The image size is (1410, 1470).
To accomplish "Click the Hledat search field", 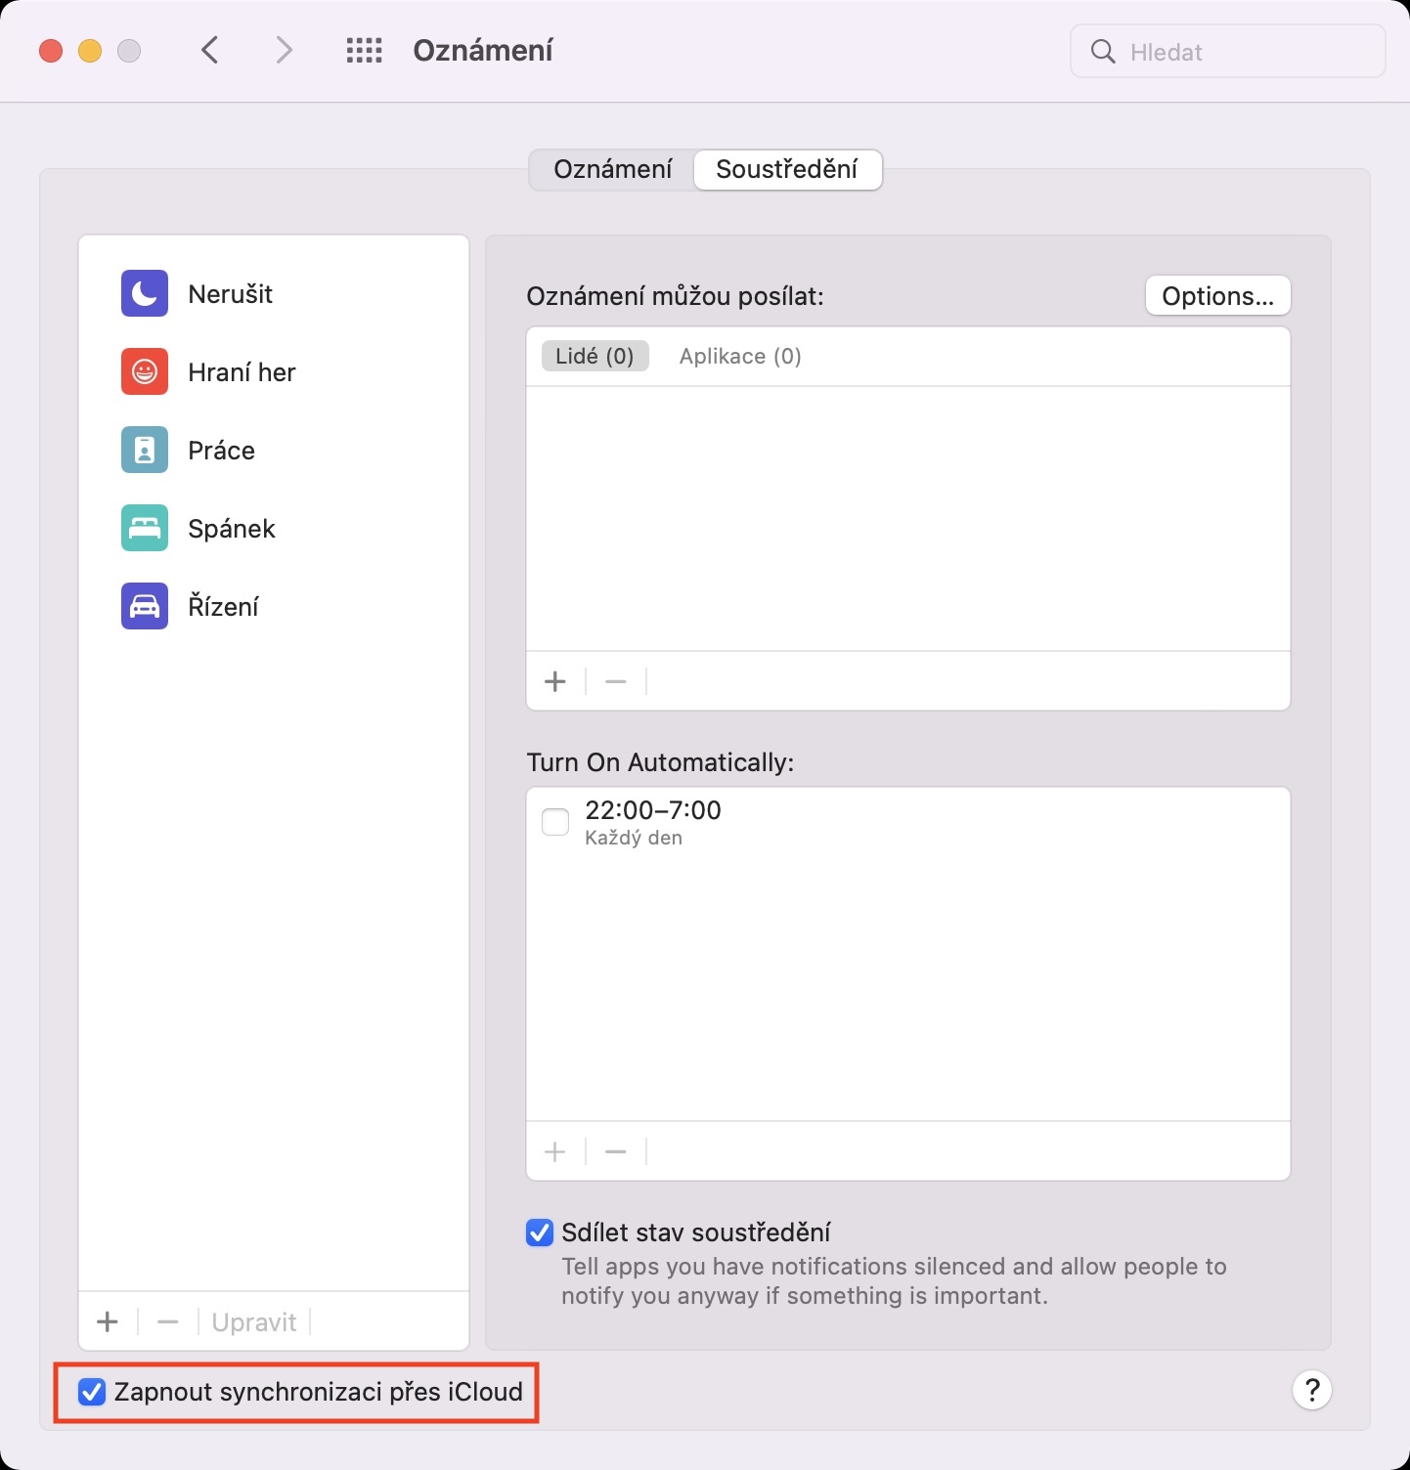I will (1242, 52).
